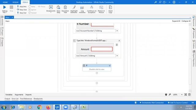The image size is (196, 110).
Task: Click Expand All activities
Action: (x=176, y=21)
